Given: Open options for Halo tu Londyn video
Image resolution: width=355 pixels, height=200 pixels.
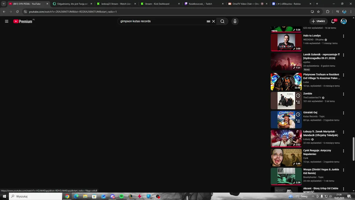Looking at the screenshot, I should pos(343,36).
